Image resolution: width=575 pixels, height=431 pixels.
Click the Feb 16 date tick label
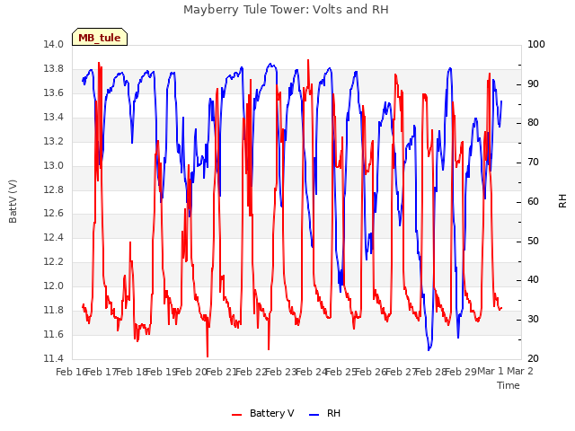click(72, 372)
